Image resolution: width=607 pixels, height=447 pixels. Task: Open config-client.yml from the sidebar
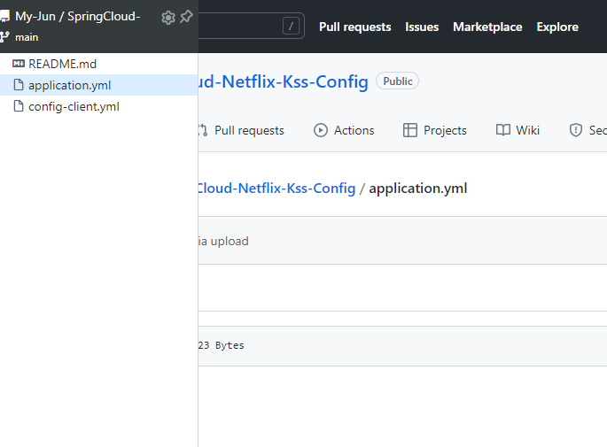pyautogui.click(x=74, y=106)
